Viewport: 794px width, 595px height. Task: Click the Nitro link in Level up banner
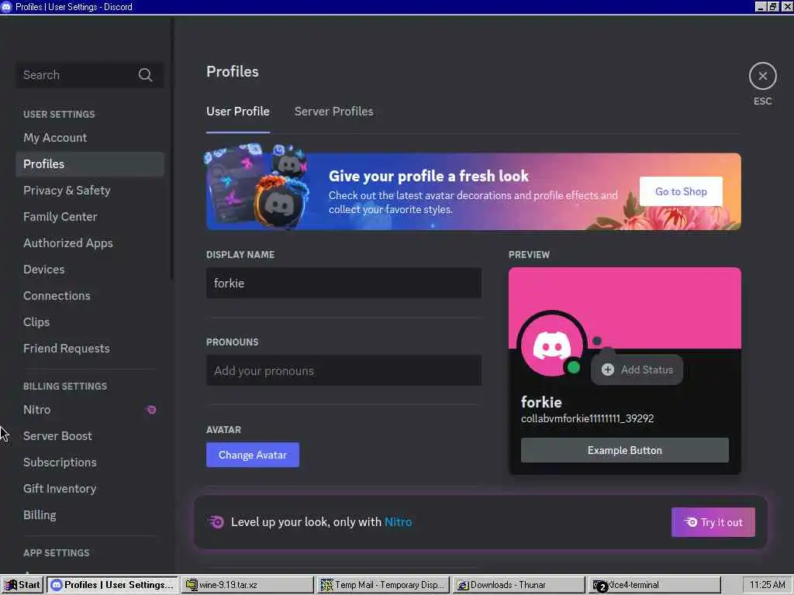point(398,521)
